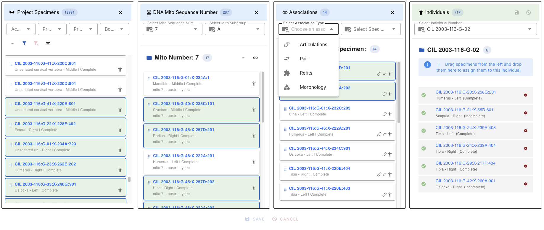Click the bottom SAVE button
This screenshot has height=230, width=544.
255,219
